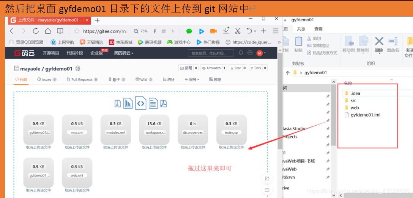Open the browser hamburger menu
Image resolution: width=413 pixels, height=198 pixels.
pos(276,31)
